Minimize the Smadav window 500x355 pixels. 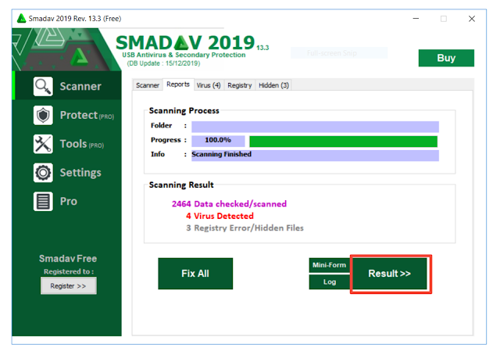pos(416,19)
